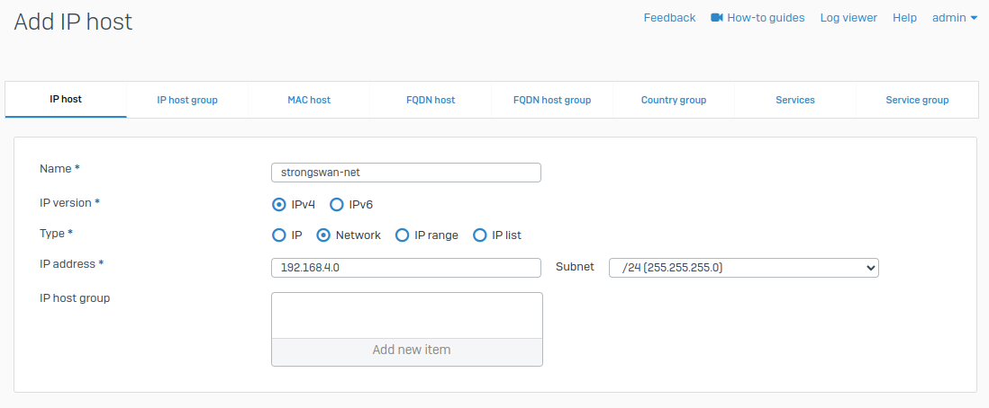Viewport: 989px width, 408px height.
Task: Open the FQDN host group tab
Action: click(552, 100)
